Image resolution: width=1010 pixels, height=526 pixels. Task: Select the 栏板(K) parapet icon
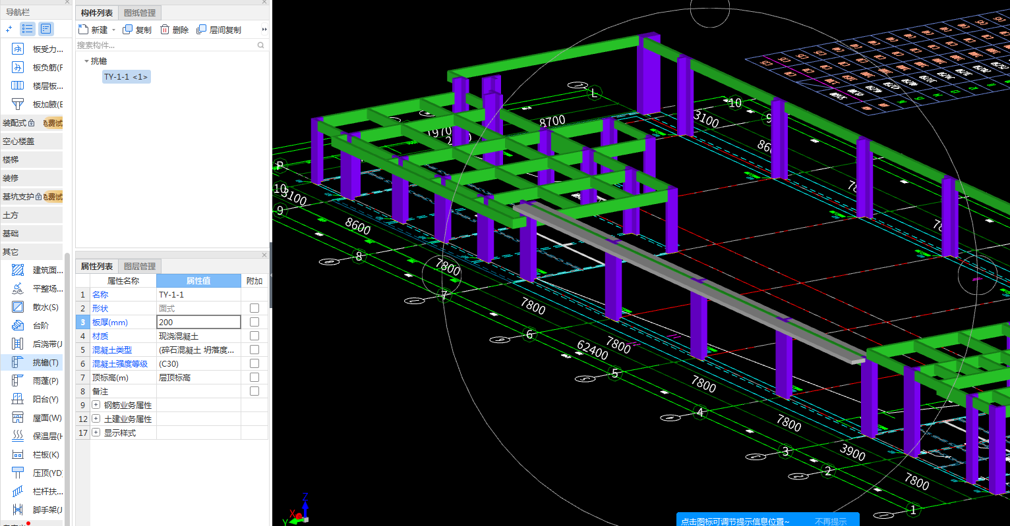(x=18, y=454)
